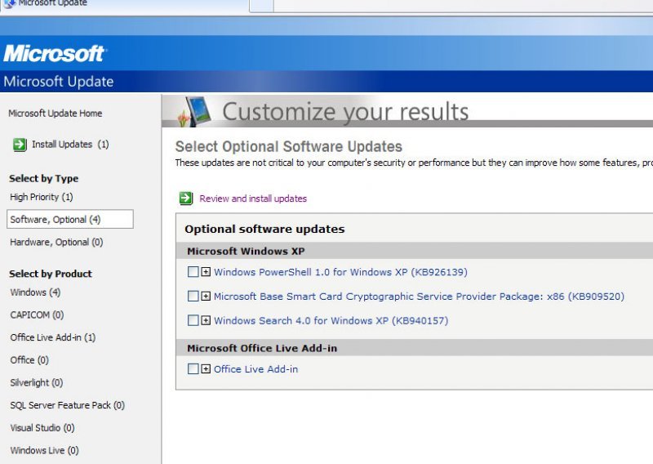
Task: Click the Microsoft Office Live Add-in section header
Action: point(262,348)
